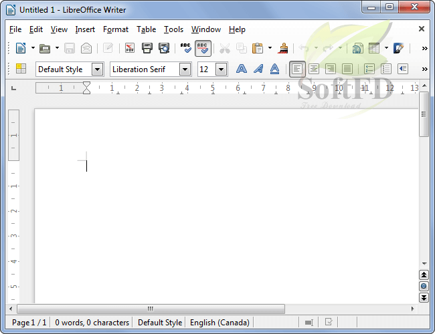Click the Open file folder icon
This screenshot has height=334, width=435.
click(45, 48)
